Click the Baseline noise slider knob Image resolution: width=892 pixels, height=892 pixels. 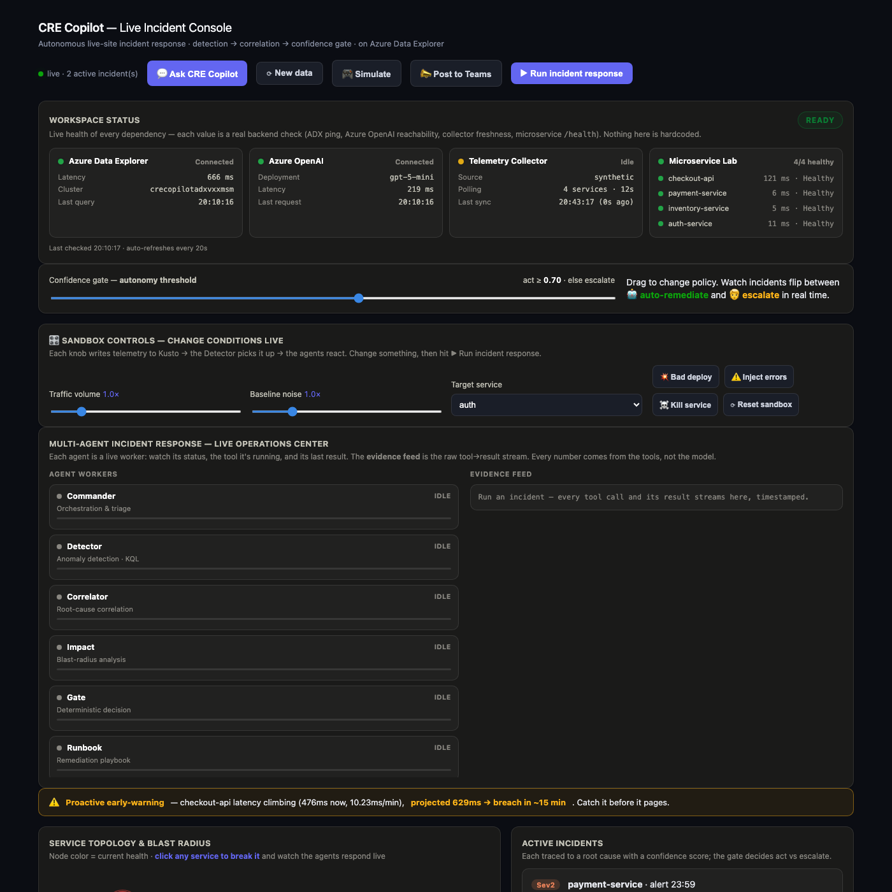(292, 412)
